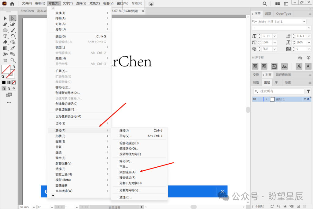This screenshot has width=313, height=209.
Task: Select the Zoom tool
Action: 13,60
